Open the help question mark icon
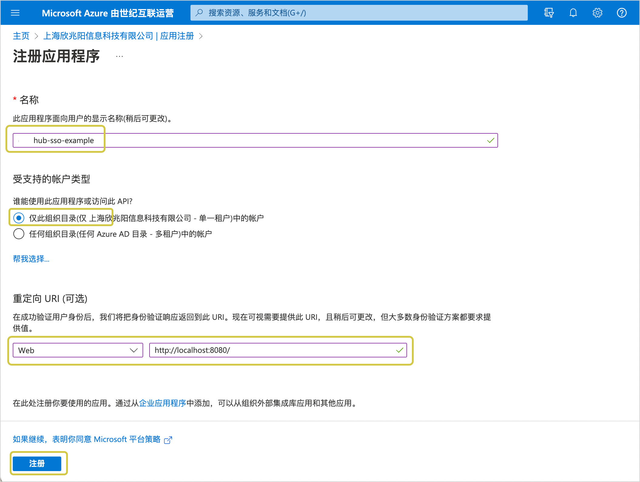The width and height of the screenshot is (640, 482). click(x=621, y=13)
